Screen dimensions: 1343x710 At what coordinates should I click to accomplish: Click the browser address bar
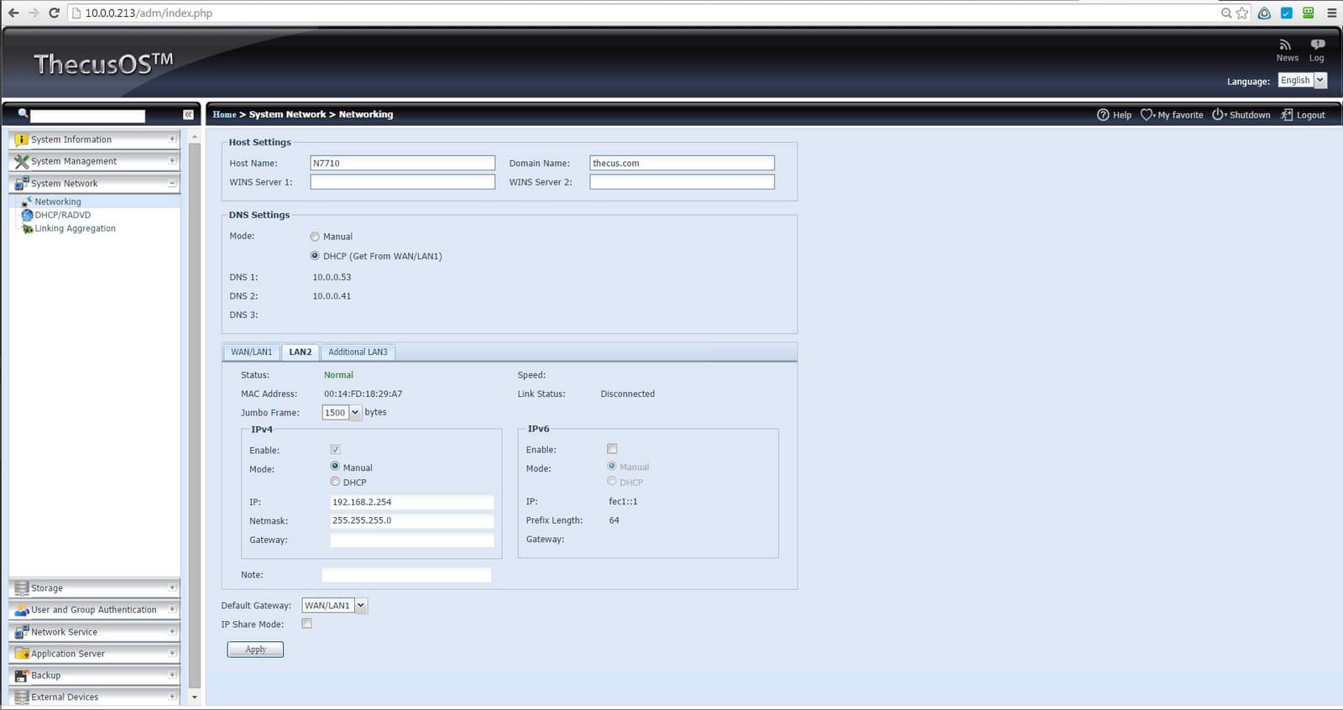click(x=646, y=13)
